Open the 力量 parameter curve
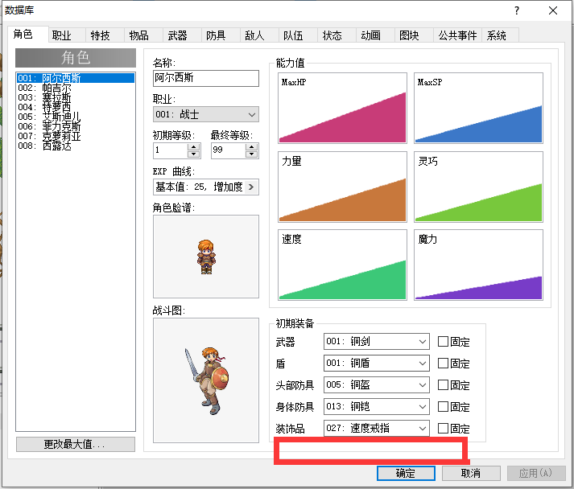The width and height of the screenshot is (574, 489). 342,187
